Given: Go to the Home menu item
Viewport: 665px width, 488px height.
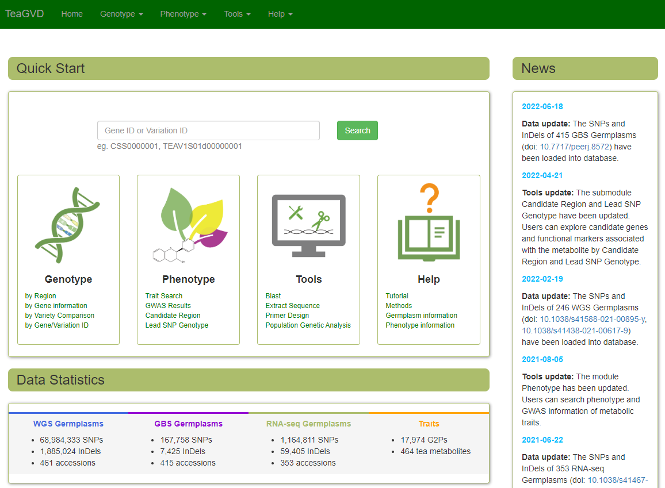Looking at the screenshot, I should click(72, 14).
